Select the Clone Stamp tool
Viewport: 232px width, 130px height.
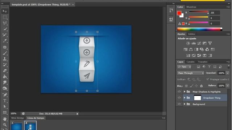point(5,59)
